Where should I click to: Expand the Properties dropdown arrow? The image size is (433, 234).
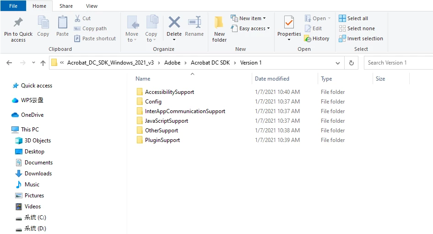[289, 40]
